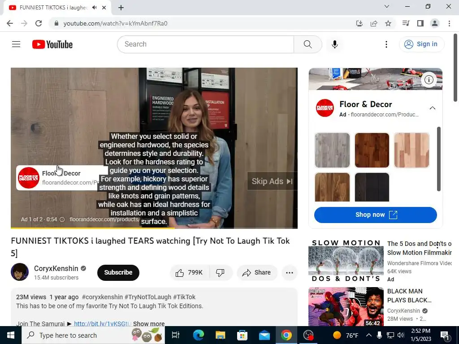459x344 pixels.
Task: Select the dark reddish-brown wood flooring swatch
Action: 372,150
